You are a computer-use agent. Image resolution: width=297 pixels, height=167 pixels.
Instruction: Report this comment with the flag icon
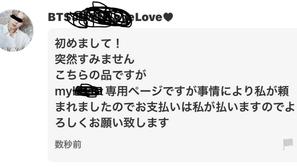pyautogui.click(x=288, y=144)
